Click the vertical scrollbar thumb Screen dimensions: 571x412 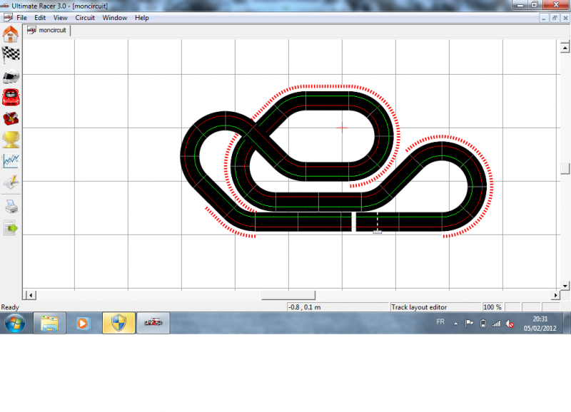(x=565, y=169)
